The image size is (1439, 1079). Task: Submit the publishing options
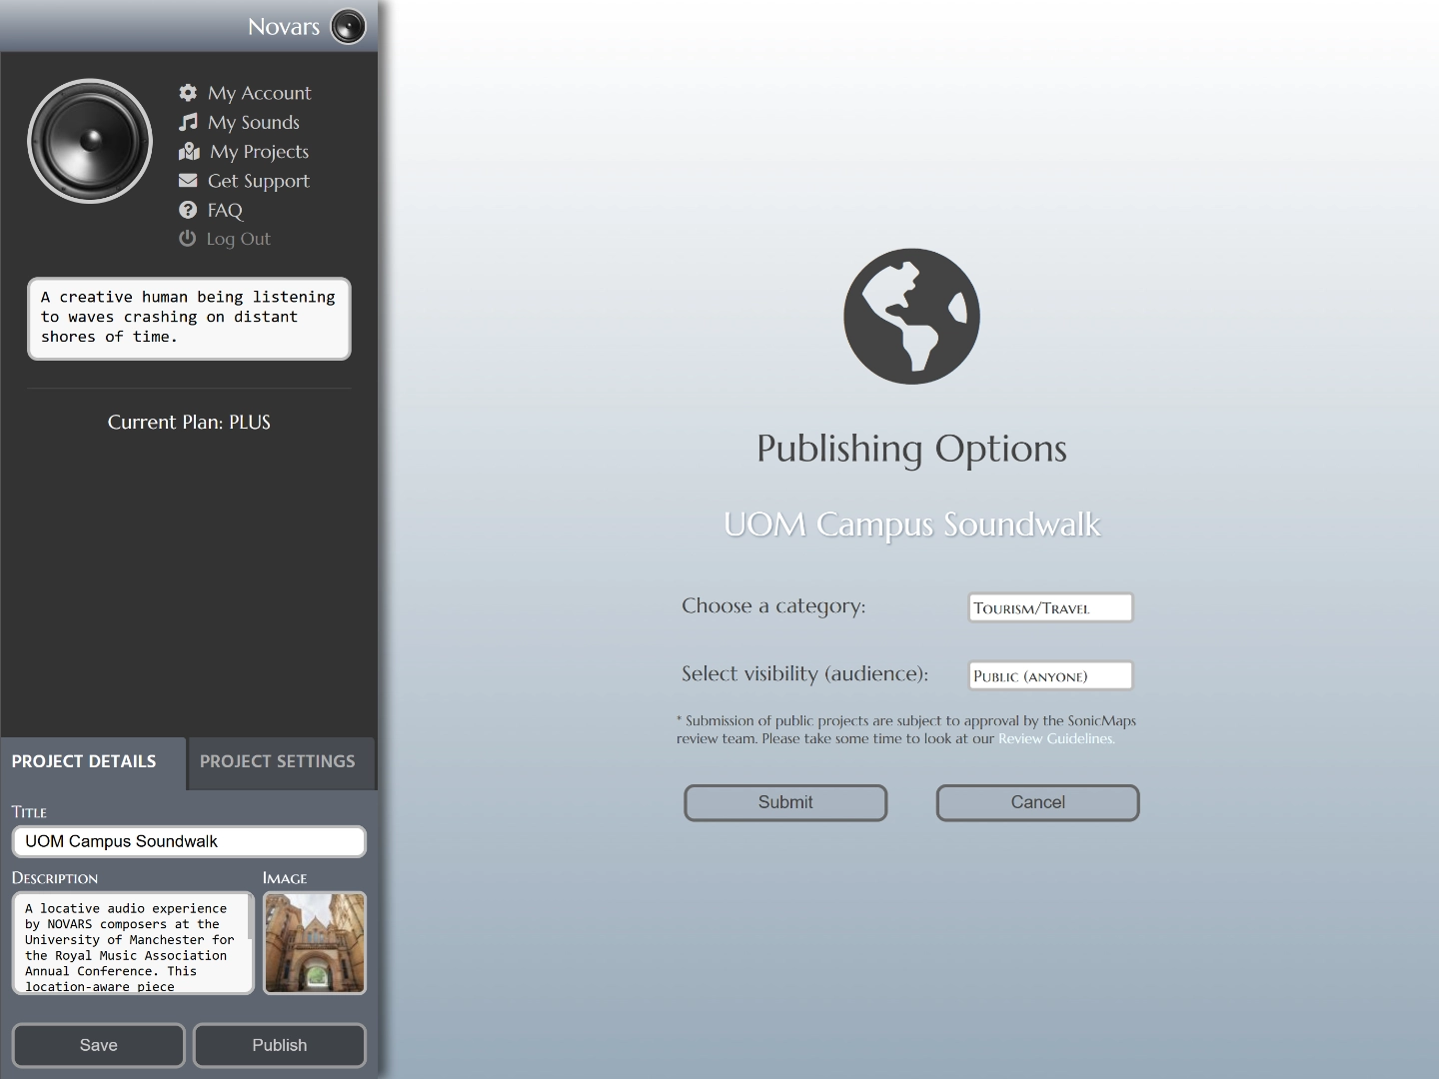point(785,802)
